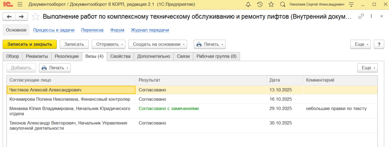
Task: Switch to the Резолюции tab
Action: coord(67,56)
